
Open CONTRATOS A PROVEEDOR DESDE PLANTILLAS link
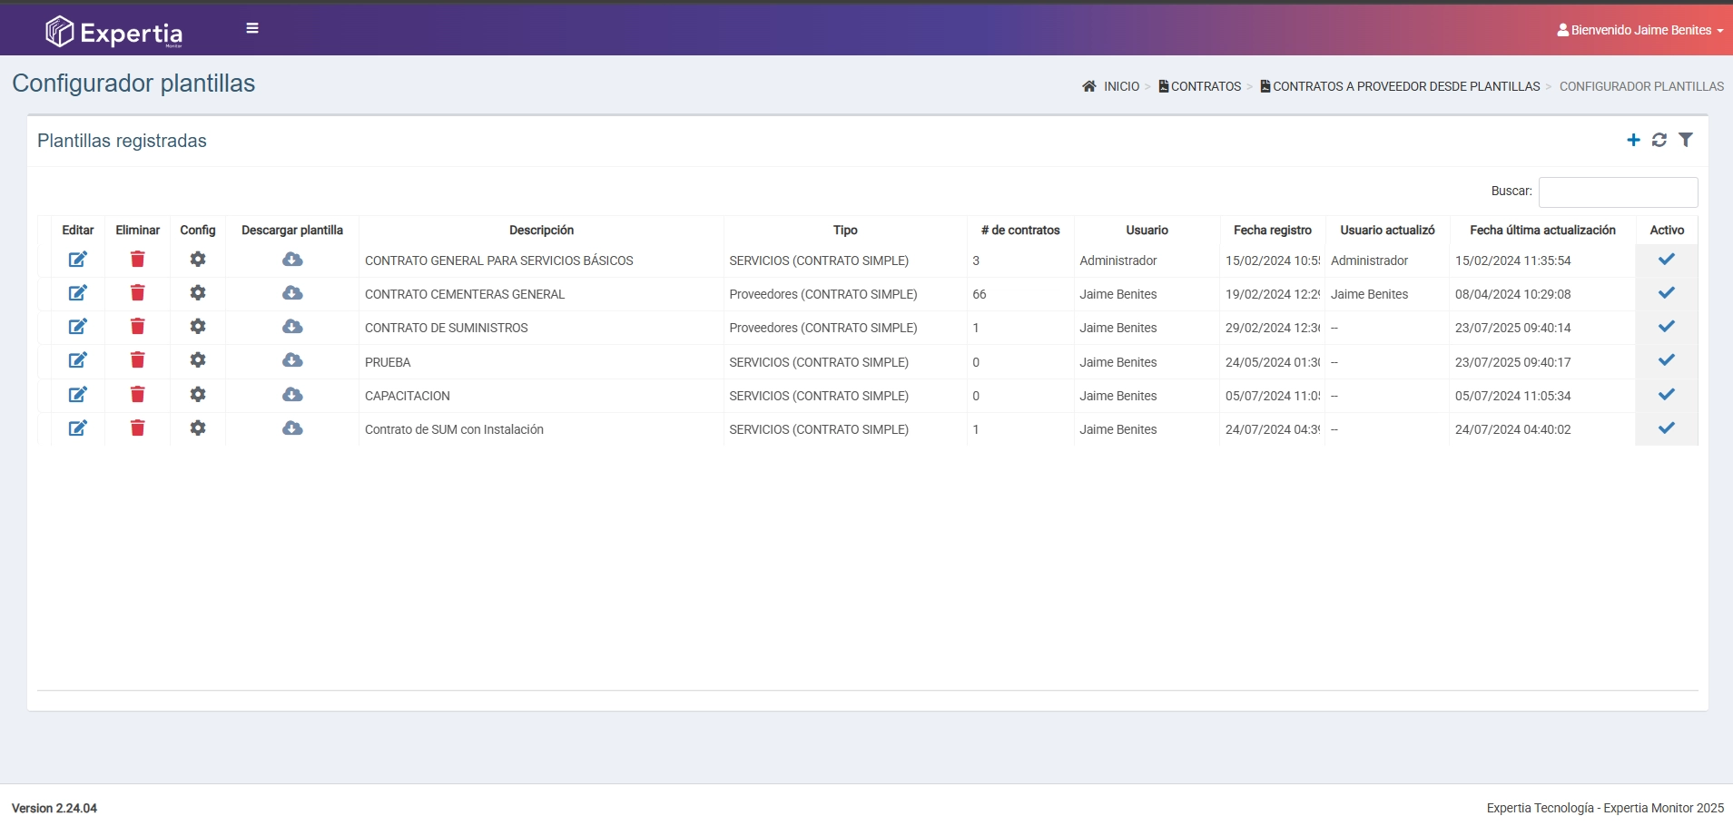(1405, 86)
